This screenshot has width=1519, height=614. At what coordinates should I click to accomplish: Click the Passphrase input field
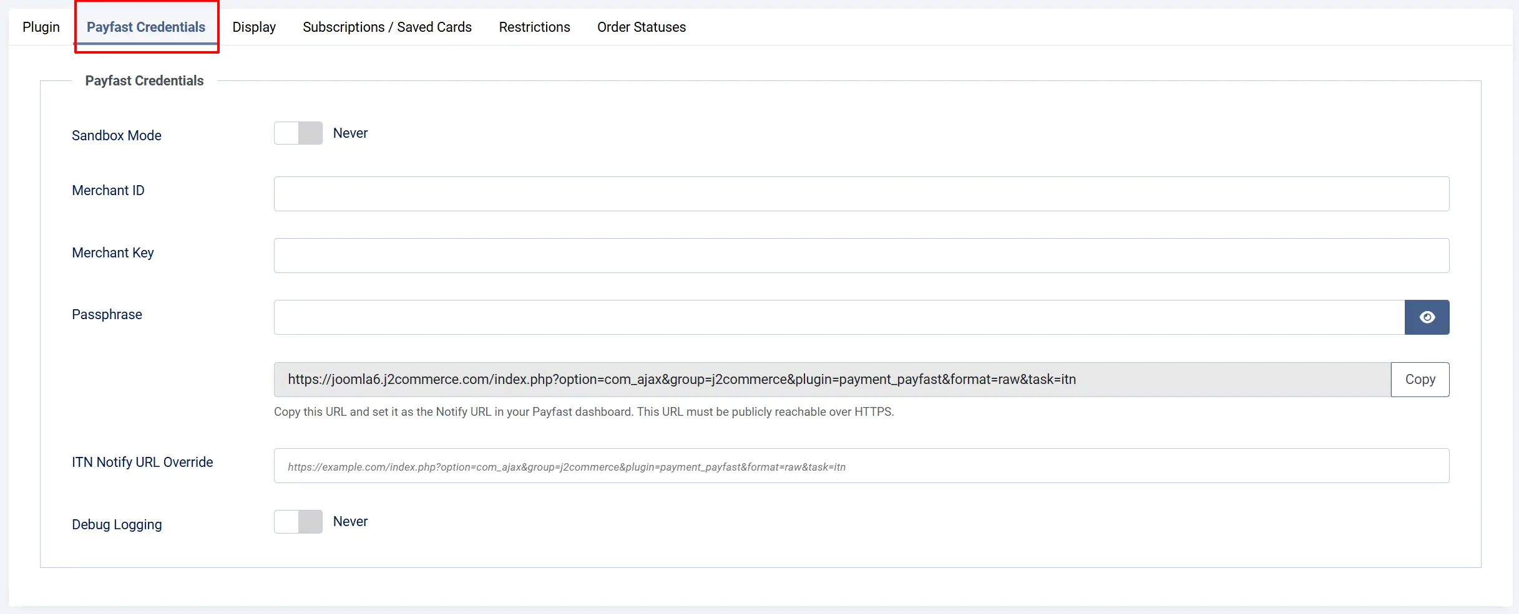(x=839, y=317)
